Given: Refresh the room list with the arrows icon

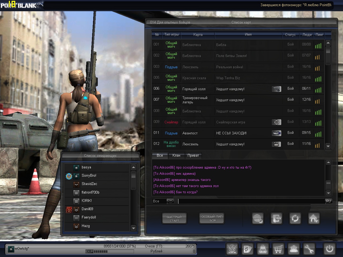Looking at the screenshot, I should point(295,218).
